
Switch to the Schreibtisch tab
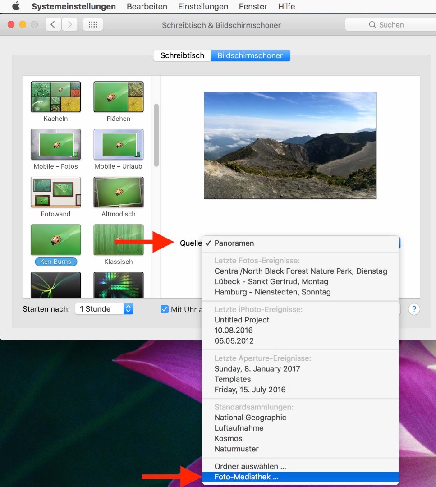(x=182, y=55)
